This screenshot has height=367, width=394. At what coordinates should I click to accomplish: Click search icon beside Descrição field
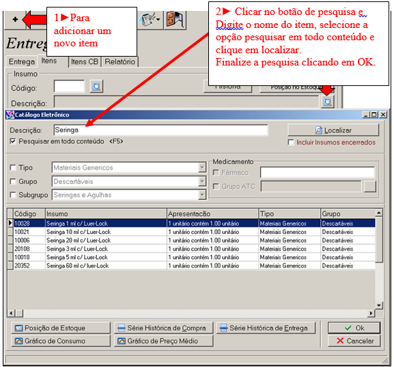point(328,102)
